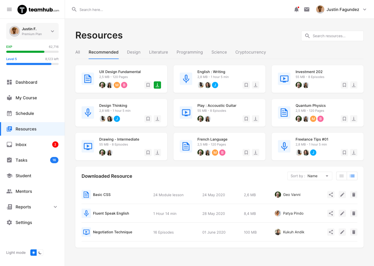This screenshot has width=374, height=266.
Task: Switch to Science tab
Action: (219, 52)
